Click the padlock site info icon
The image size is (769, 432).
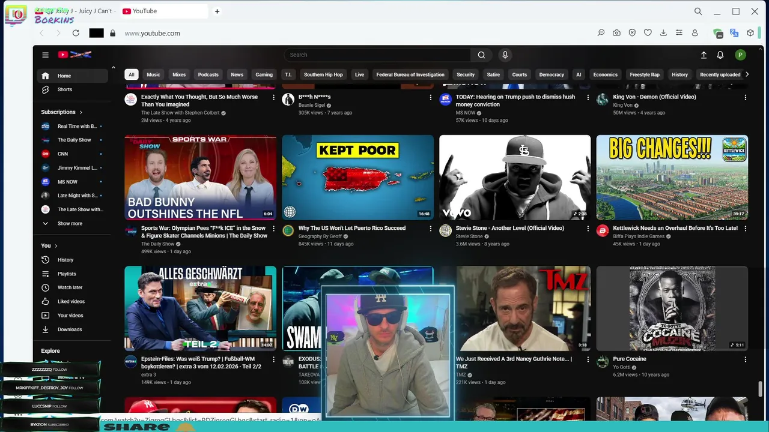(112, 33)
